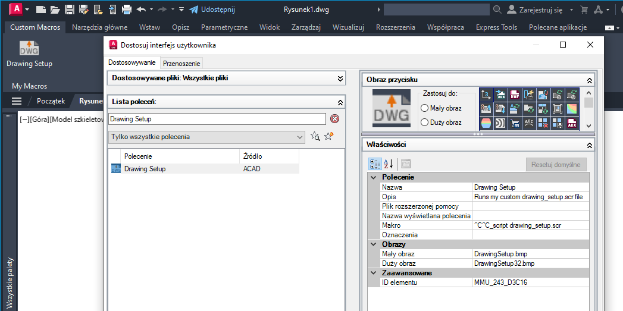
Task: Create a new drawing from Quick Access toolbar
Action: (40, 9)
